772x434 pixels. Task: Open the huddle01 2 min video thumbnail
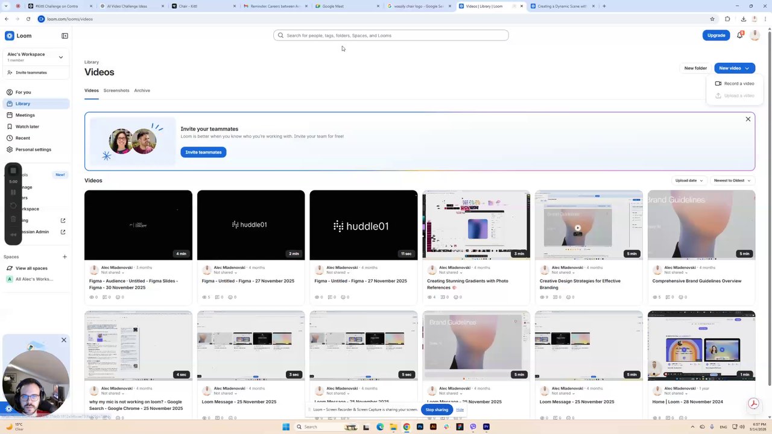click(251, 225)
